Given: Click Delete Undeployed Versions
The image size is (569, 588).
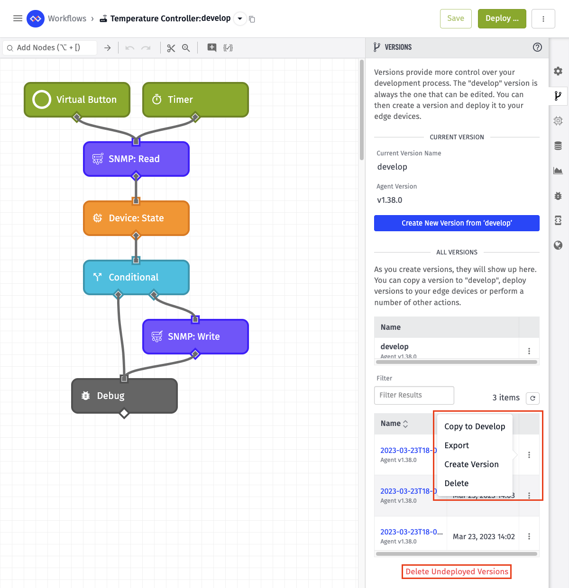Looking at the screenshot, I should (x=457, y=571).
